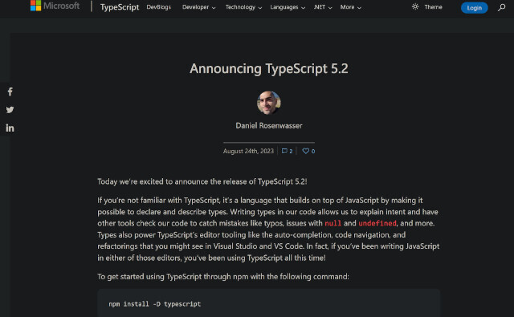Share the post on LinkedIn
514x317 pixels.
10,128
